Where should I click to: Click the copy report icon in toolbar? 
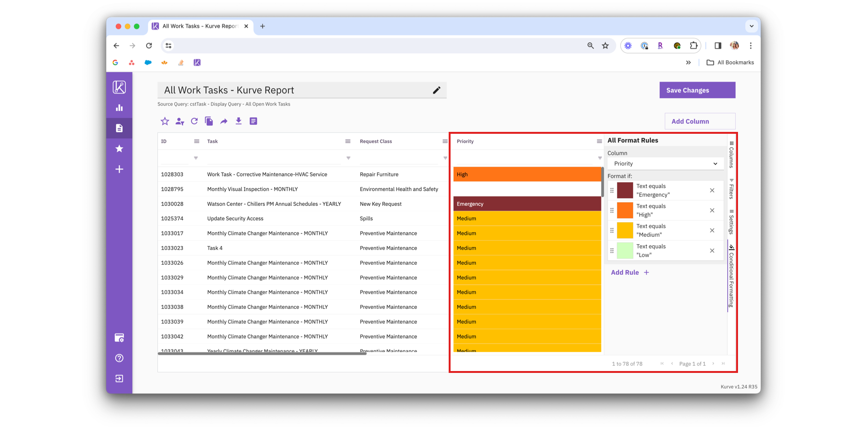pyautogui.click(x=209, y=121)
